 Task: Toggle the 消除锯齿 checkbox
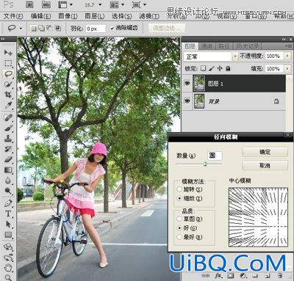[112, 29]
